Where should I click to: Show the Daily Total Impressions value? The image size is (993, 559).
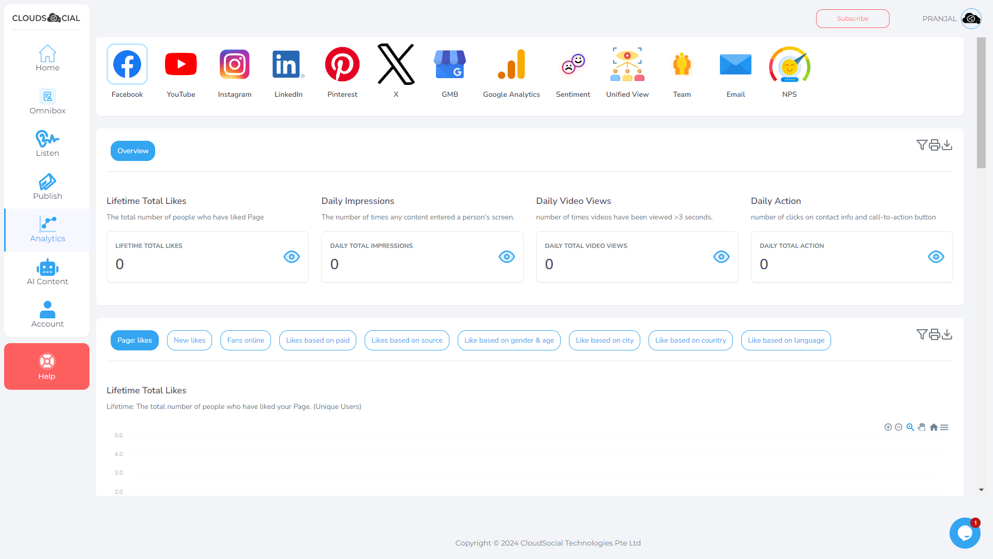click(x=506, y=257)
